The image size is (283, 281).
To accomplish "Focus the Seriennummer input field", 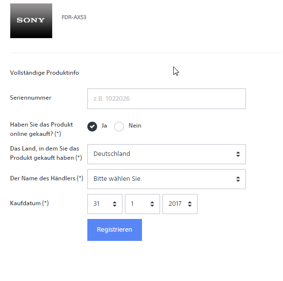I will [x=166, y=99].
